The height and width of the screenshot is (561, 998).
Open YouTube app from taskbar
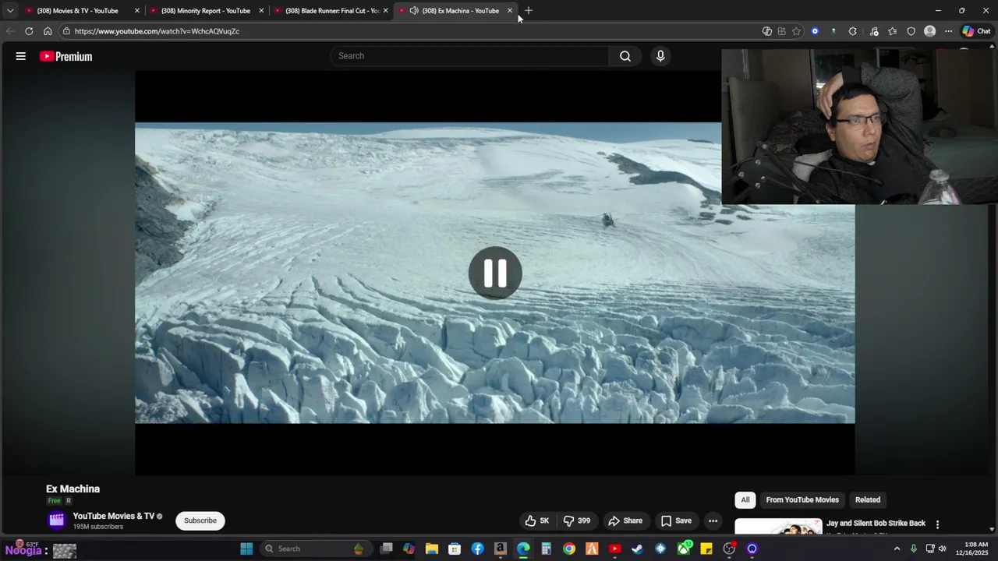pyautogui.click(x=614, y=549)
